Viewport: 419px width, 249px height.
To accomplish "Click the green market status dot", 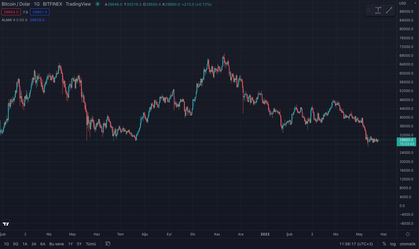I will click(x=97, y=4).
